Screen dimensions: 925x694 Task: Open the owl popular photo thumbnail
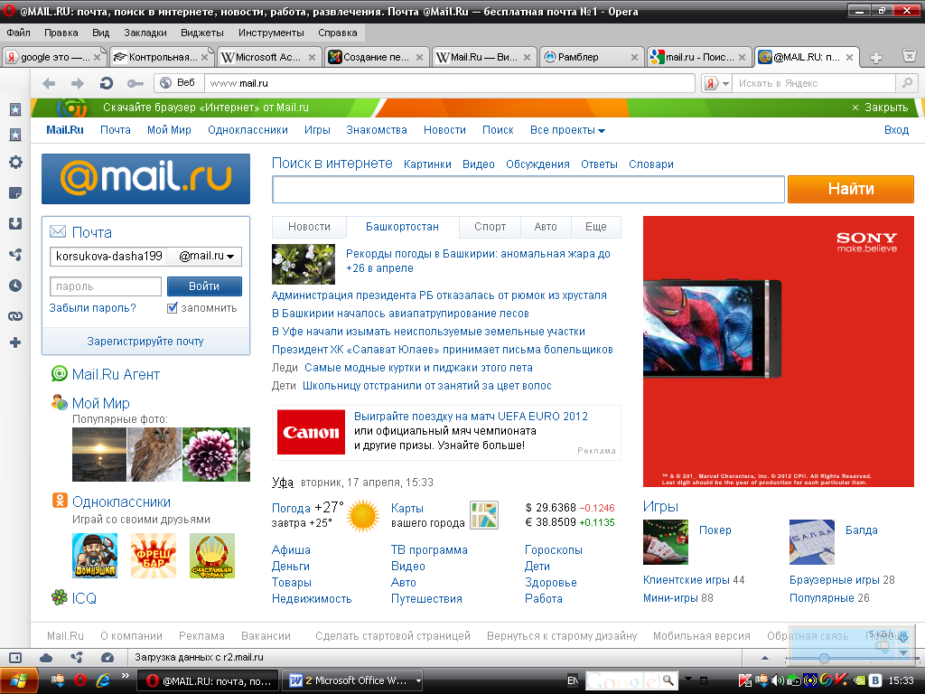click(154, 455)
